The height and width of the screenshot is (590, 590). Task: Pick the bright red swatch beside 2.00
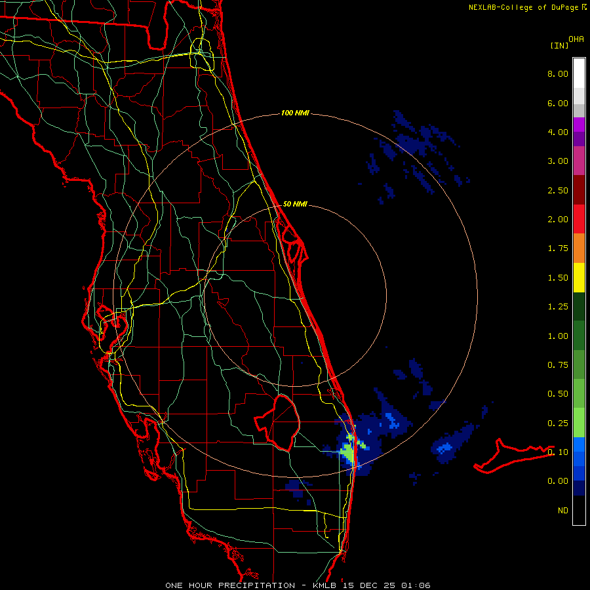click(x=579, y=219)
